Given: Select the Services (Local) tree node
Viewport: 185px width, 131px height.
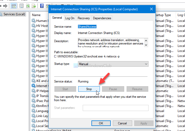Looking at the screenshot, I should 14,14.
